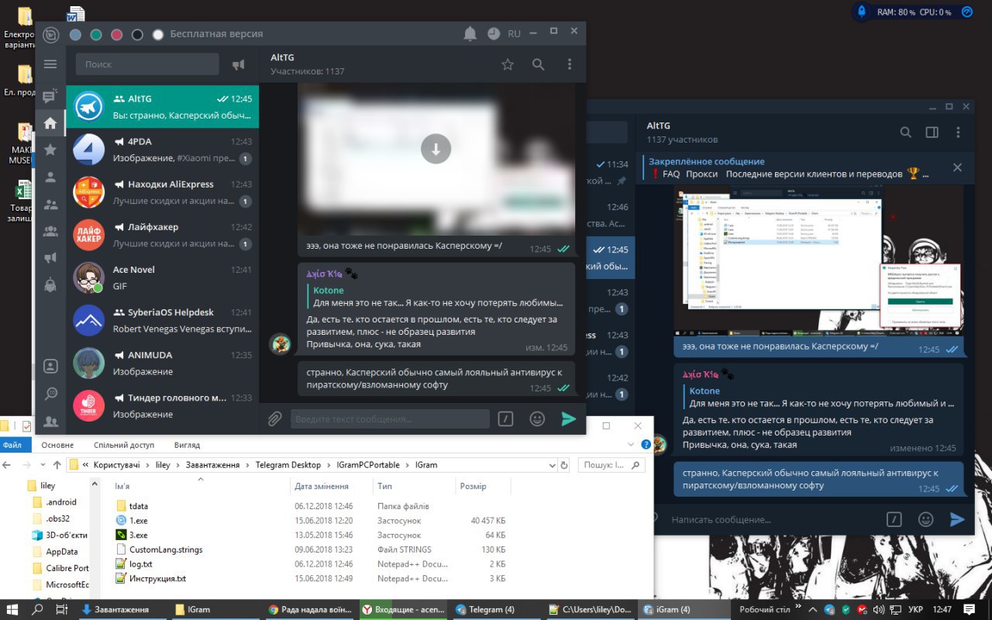992x620 pixels.
Task: Search in AltTG chat in IGram window
Action: click(x=538, y=64)
